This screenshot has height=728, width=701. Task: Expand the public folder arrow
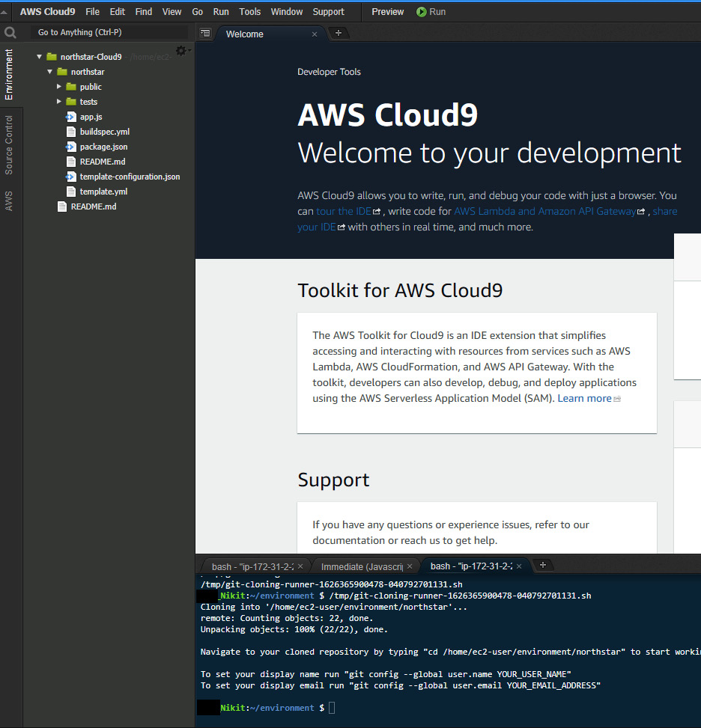click(x=59, y=86)
